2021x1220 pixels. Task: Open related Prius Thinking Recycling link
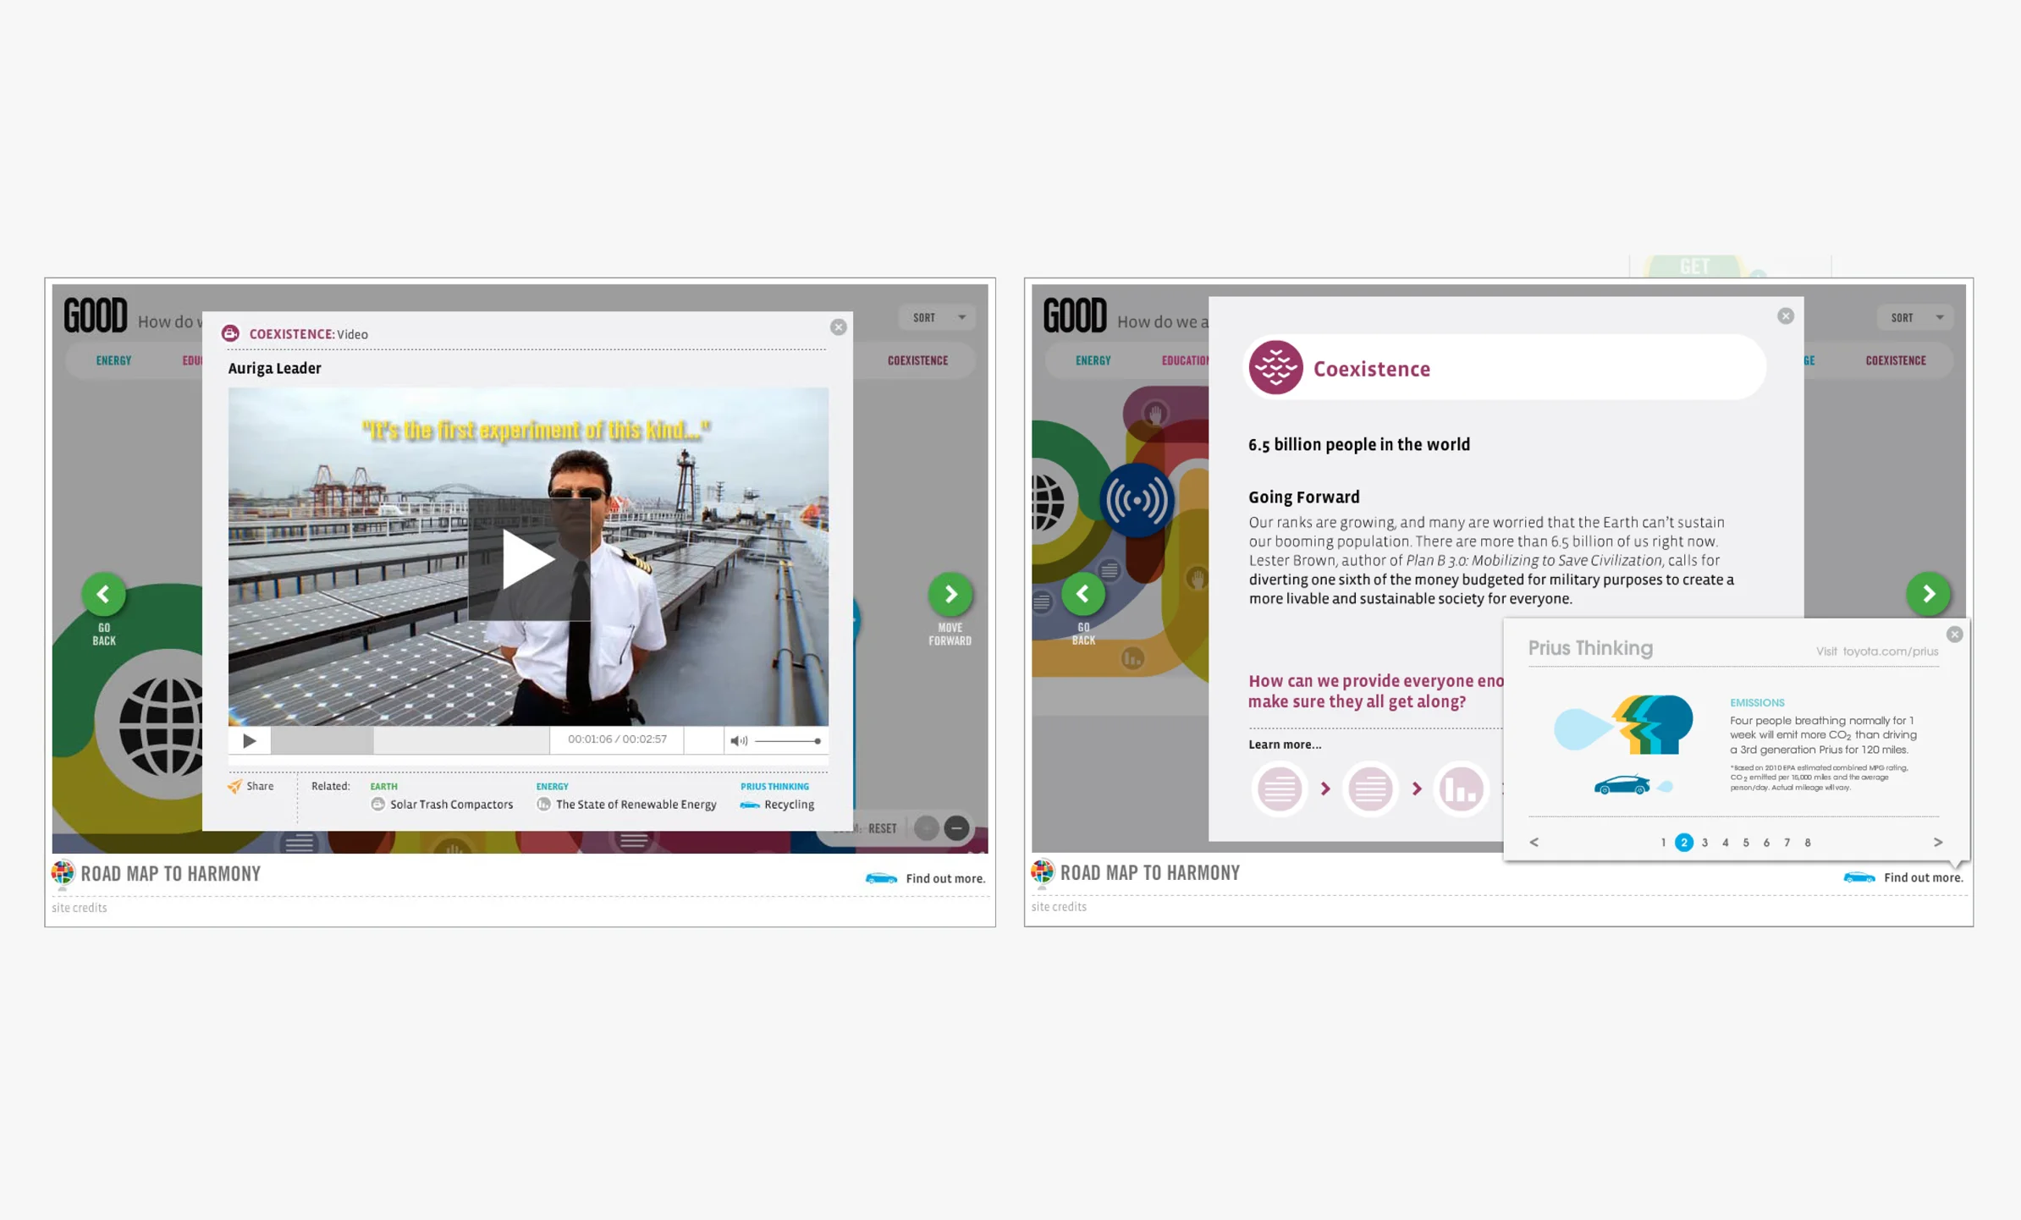tap(777, 804)
